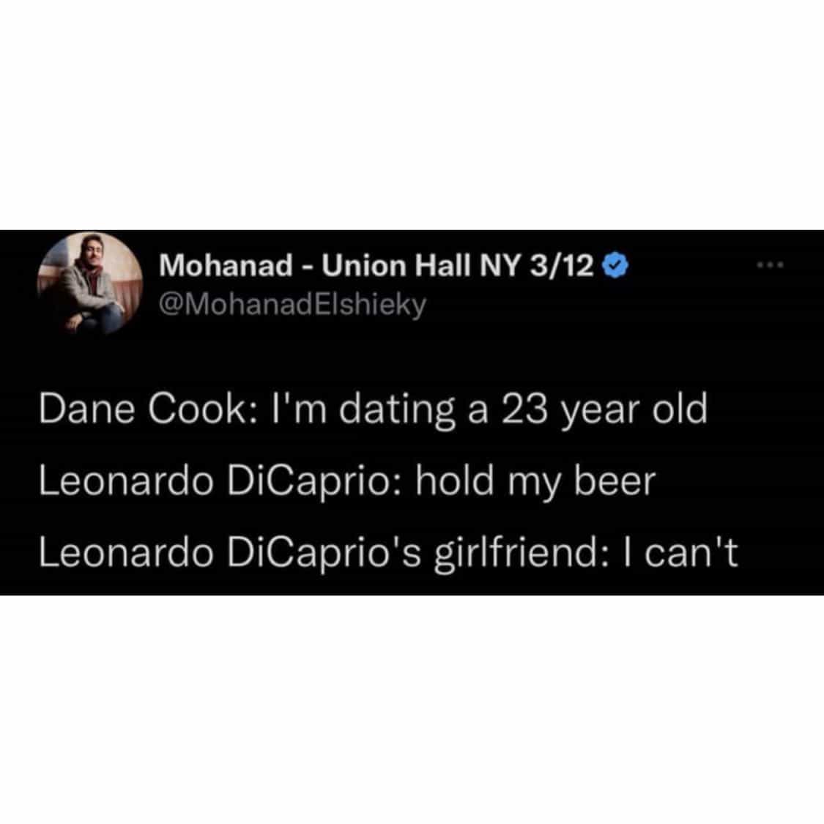Open the @MohanadElshieky handle link
The width and height of the screenshot is (824, 824).
[x=292, y=304]
